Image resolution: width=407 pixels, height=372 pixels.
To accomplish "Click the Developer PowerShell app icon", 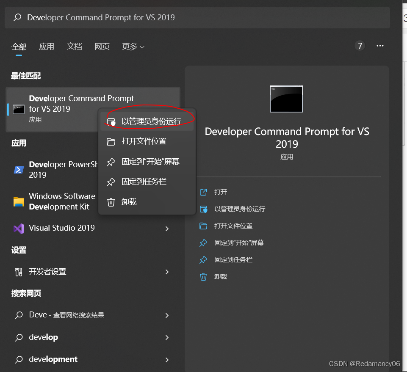I will [19, 170].
